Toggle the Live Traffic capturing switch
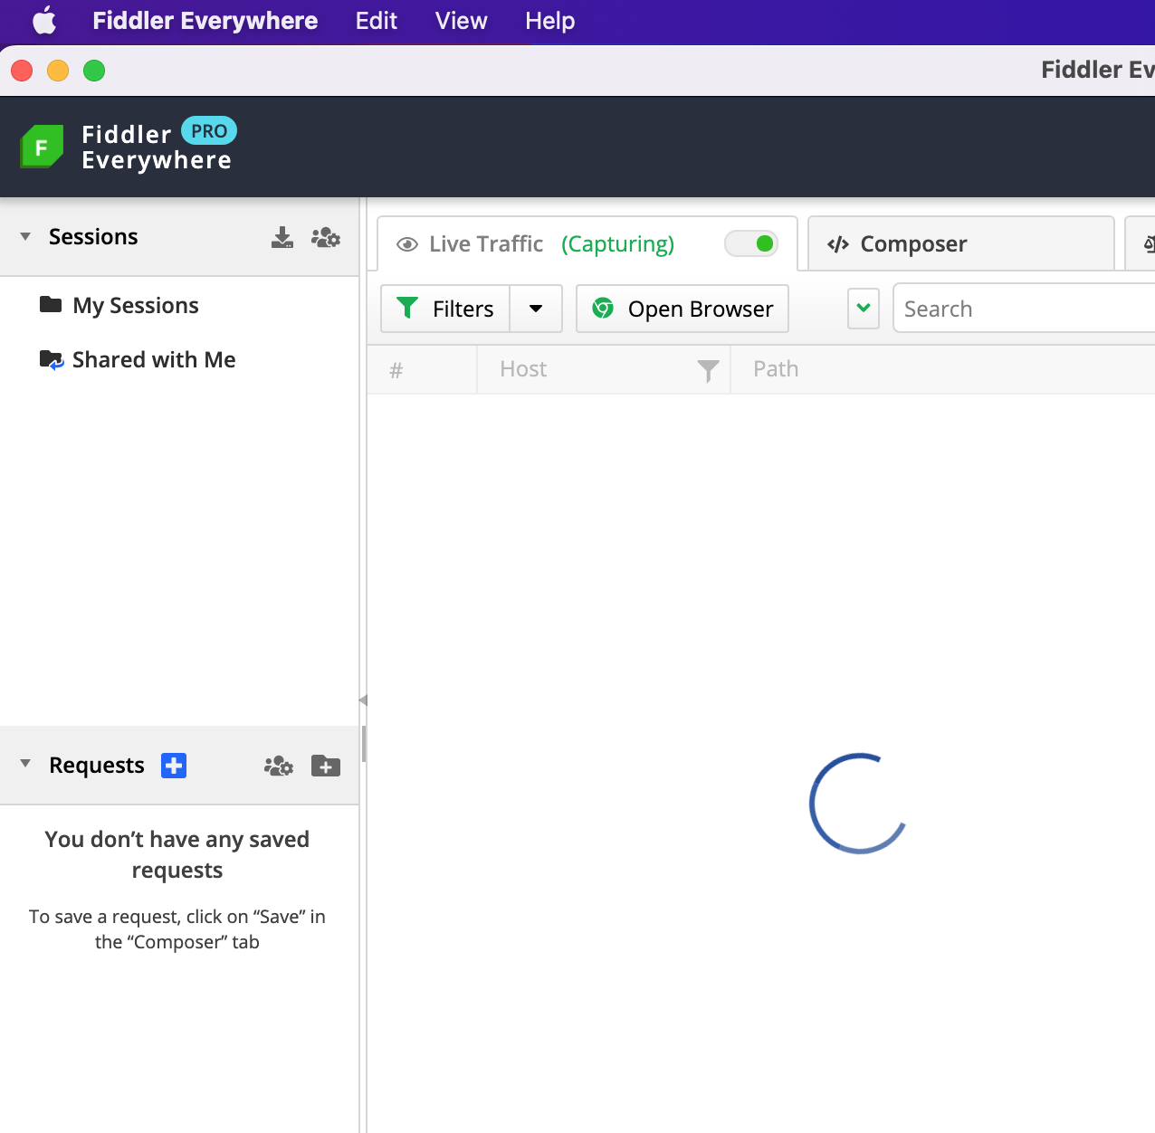The height and width of the screenshot is (1133, 1155). point(751,243)
